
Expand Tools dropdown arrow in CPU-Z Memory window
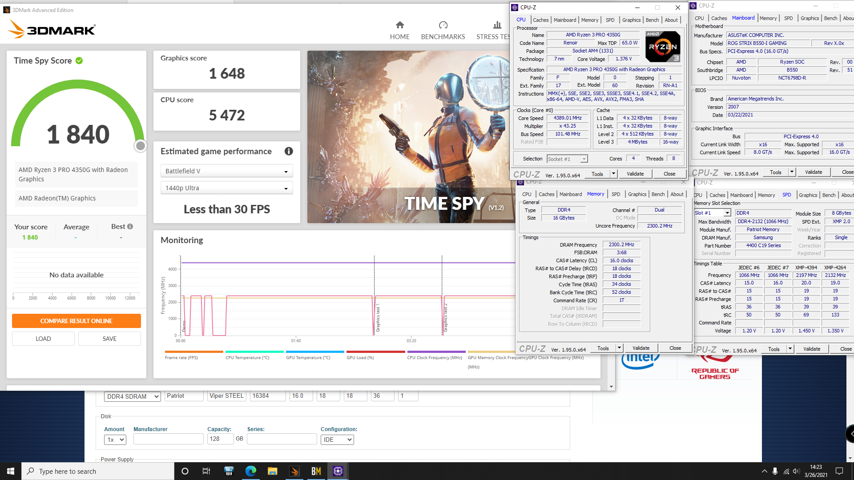[619, 348]
